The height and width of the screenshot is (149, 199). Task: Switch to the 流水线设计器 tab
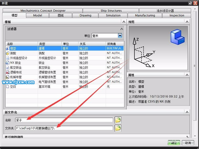tap(165, 11)
